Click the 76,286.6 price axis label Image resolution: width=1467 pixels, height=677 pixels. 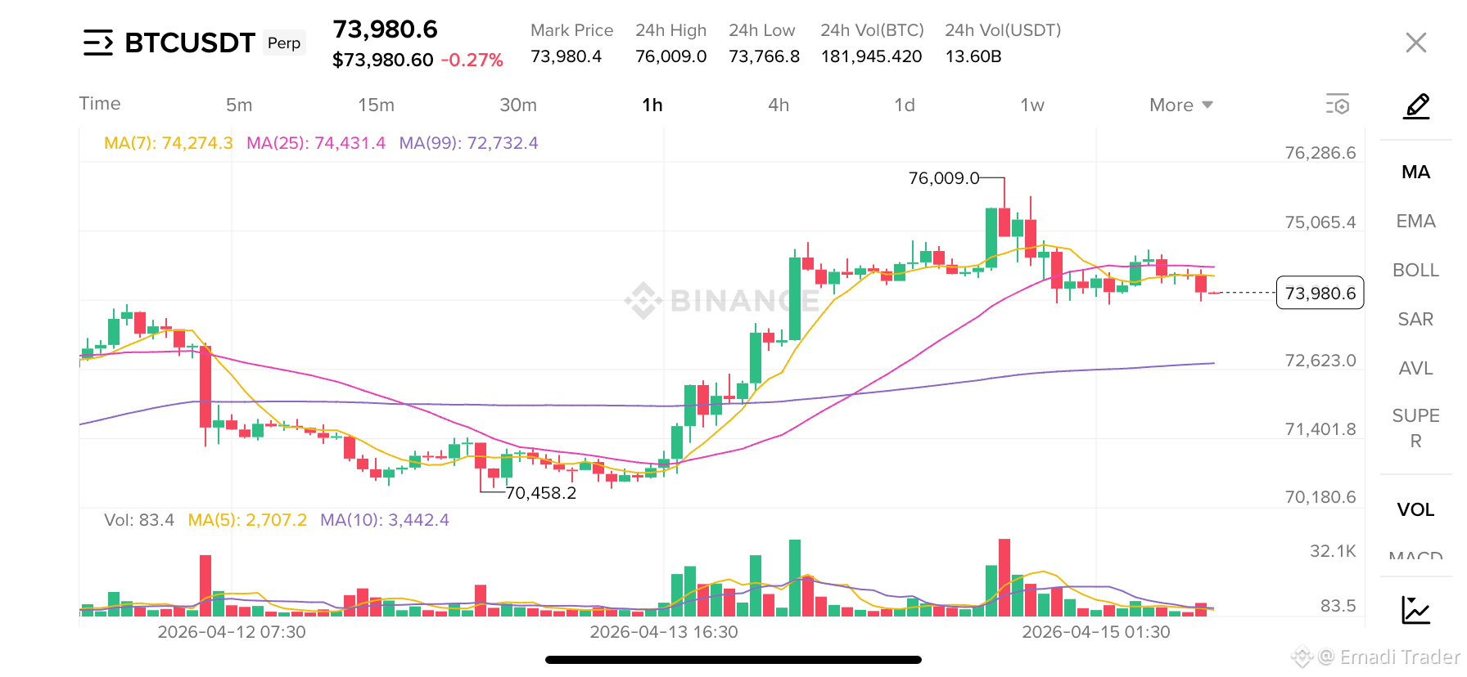[1320, 153]
